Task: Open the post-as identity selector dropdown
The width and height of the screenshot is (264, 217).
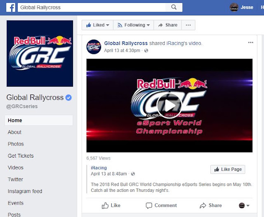Action: pyautogui.click(x=244, y=205)
